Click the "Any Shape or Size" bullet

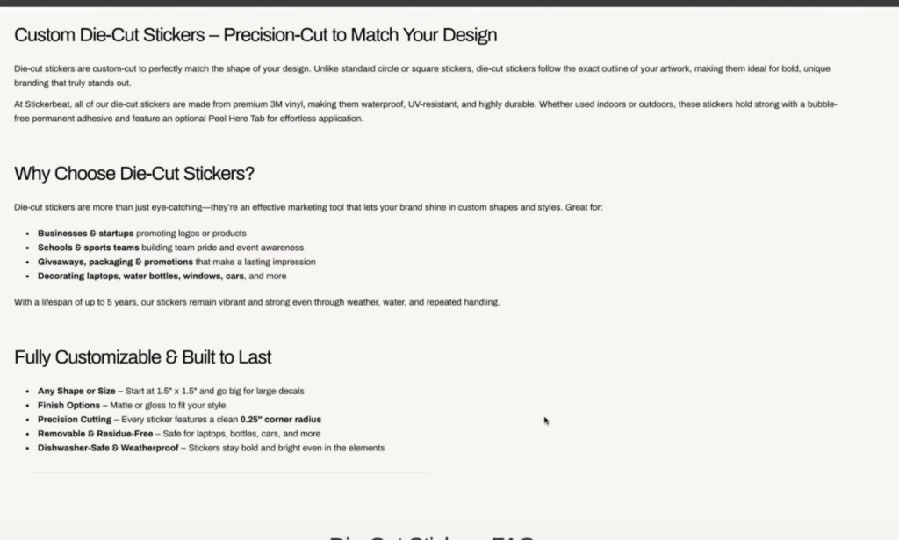tap(76, 391)
